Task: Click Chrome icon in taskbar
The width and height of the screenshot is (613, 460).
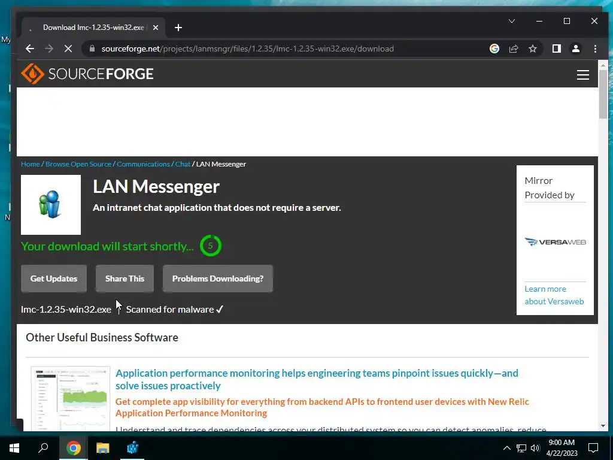Action: [73, 448]
